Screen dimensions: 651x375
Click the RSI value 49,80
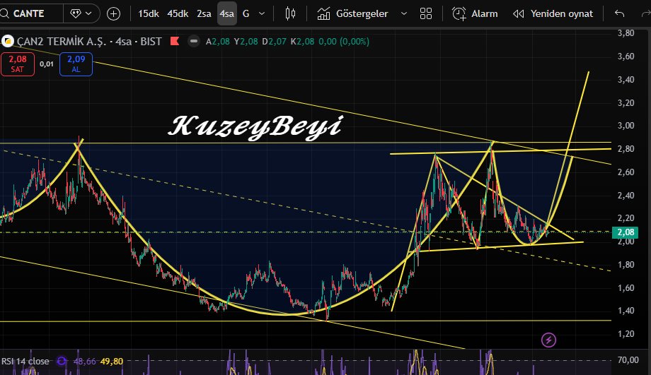tap(112, 362)
